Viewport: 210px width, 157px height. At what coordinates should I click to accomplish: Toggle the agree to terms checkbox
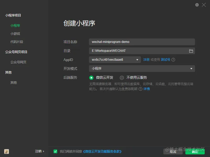point(55,152)
